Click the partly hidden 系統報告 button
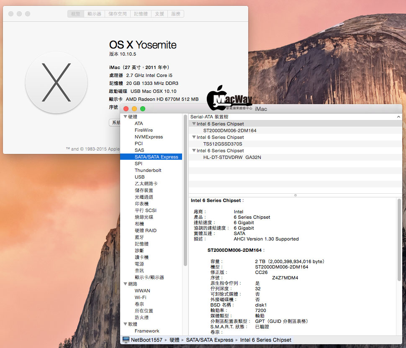 pos(115,123)
